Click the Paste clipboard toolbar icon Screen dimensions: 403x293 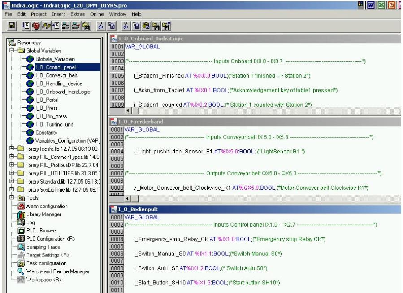(x=146, y=26)
